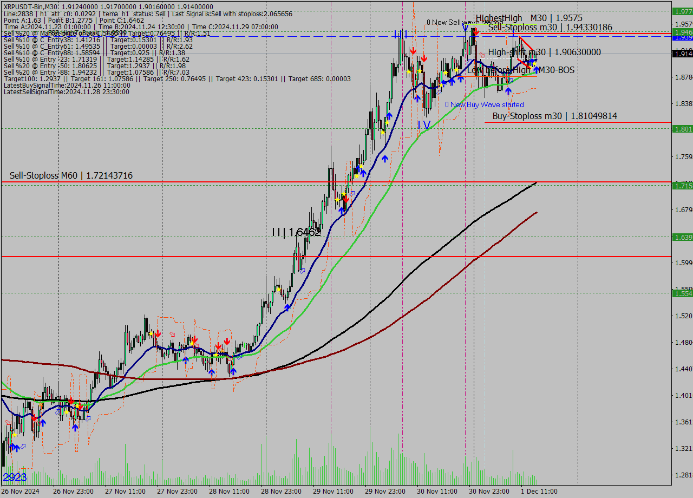This screenshot has width=693, height=498.
Task: Select the 'HighestHigh M30 | 1.9575' label
Action: (529, 18)
